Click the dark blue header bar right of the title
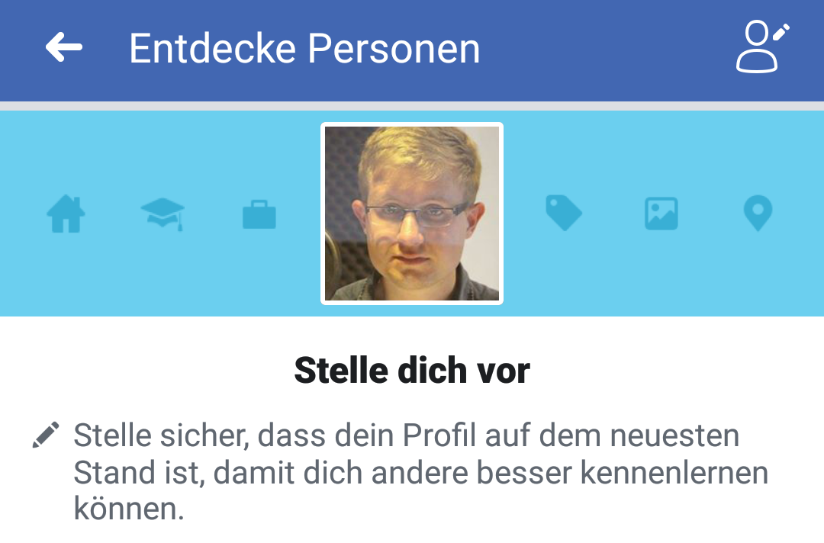The height and width of the screenshot is (543, 824). 604,48
